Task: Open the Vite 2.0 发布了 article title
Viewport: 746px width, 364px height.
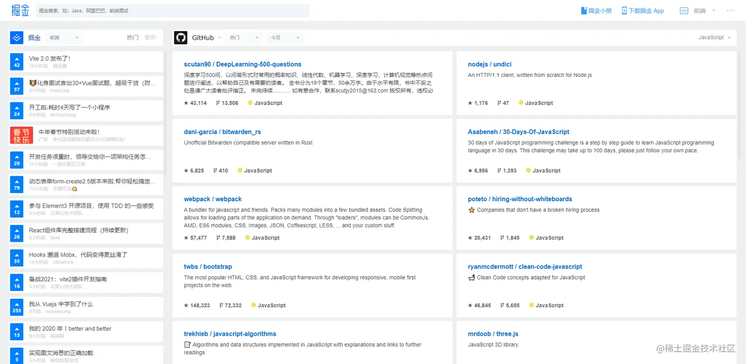Action: tap(49, 58)
